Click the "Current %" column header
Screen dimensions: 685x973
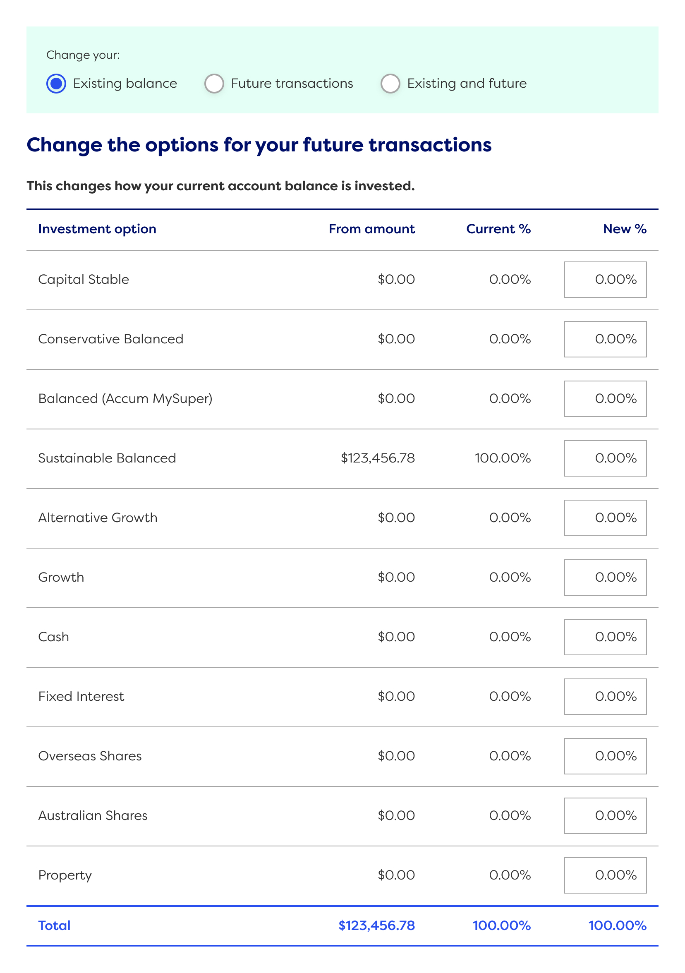click(498, 229)
